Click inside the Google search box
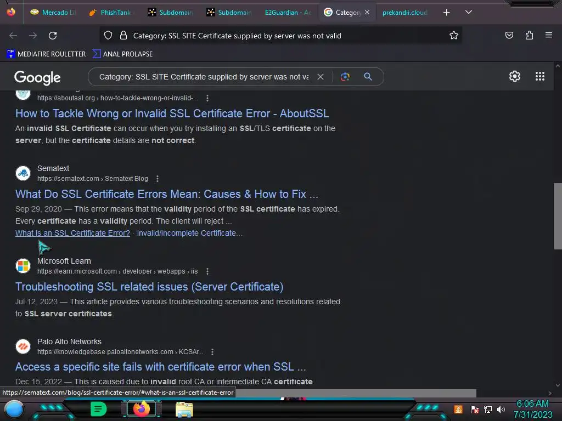This screenshot has height=421, width=562. pyautogui.click(x=204, y=77)
